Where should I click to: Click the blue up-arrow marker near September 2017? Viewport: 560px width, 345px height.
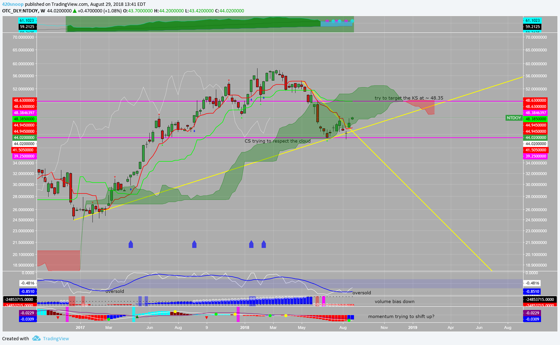pos(194,244)
